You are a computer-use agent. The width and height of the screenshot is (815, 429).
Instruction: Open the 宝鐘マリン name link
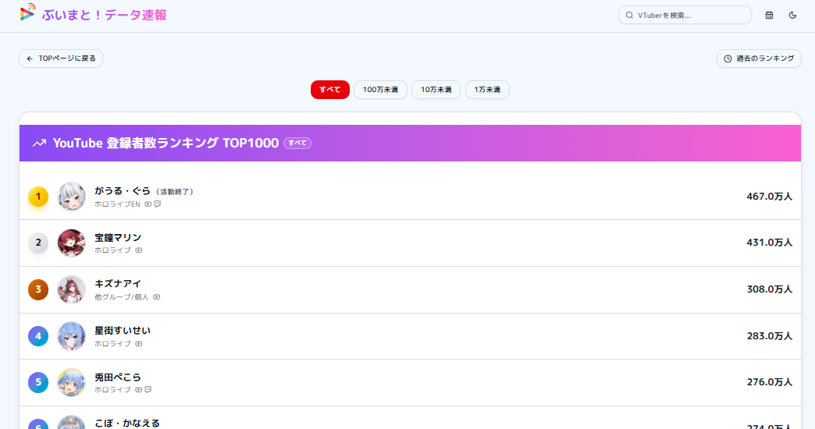tap(118, 237)
